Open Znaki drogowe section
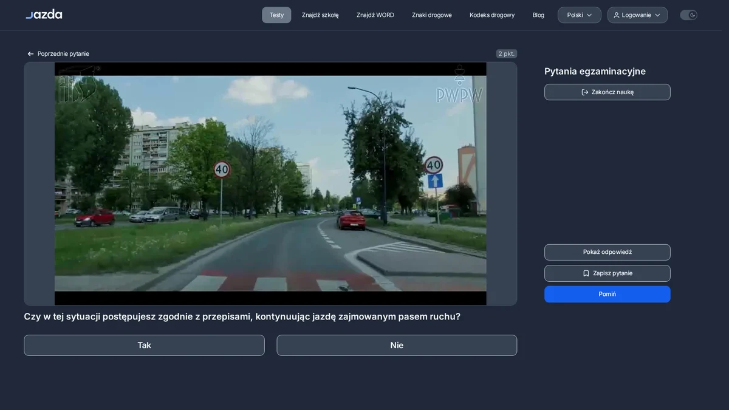Image resolution: width=729 pixels, height=410 pixels. (432, 15)
